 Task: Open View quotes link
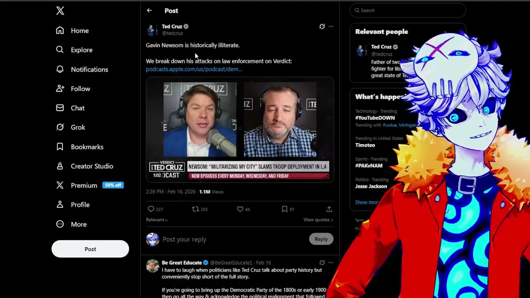pyautogui.click(x=318, y=220)
